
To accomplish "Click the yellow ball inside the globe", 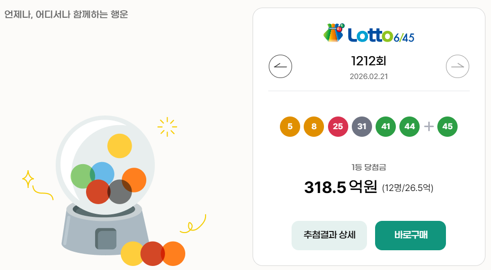I will (119, 146).
